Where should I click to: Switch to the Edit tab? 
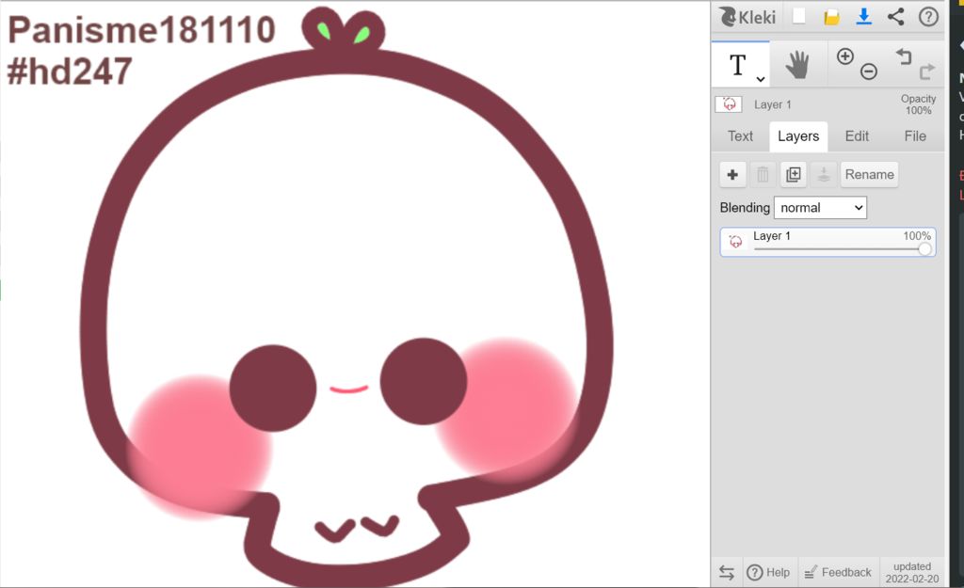point(857,135)
